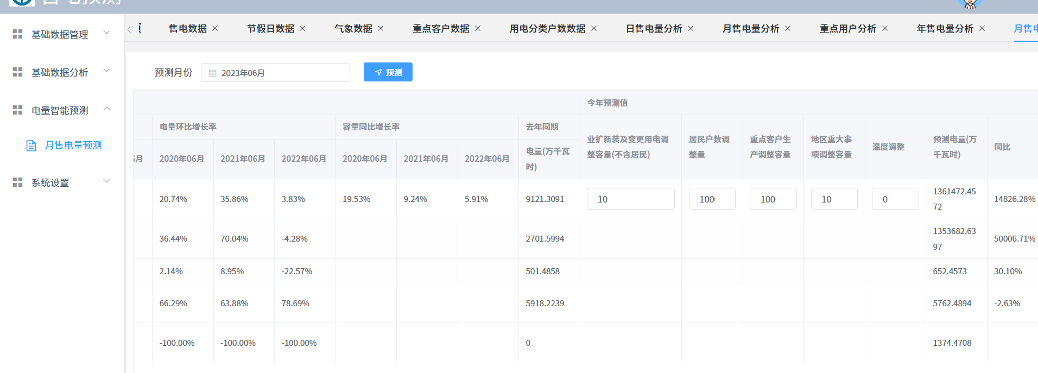Click the left scroll arrow of tab bar
The image size is (1038, 373).
pyautogui.click(x=129, y=29)
